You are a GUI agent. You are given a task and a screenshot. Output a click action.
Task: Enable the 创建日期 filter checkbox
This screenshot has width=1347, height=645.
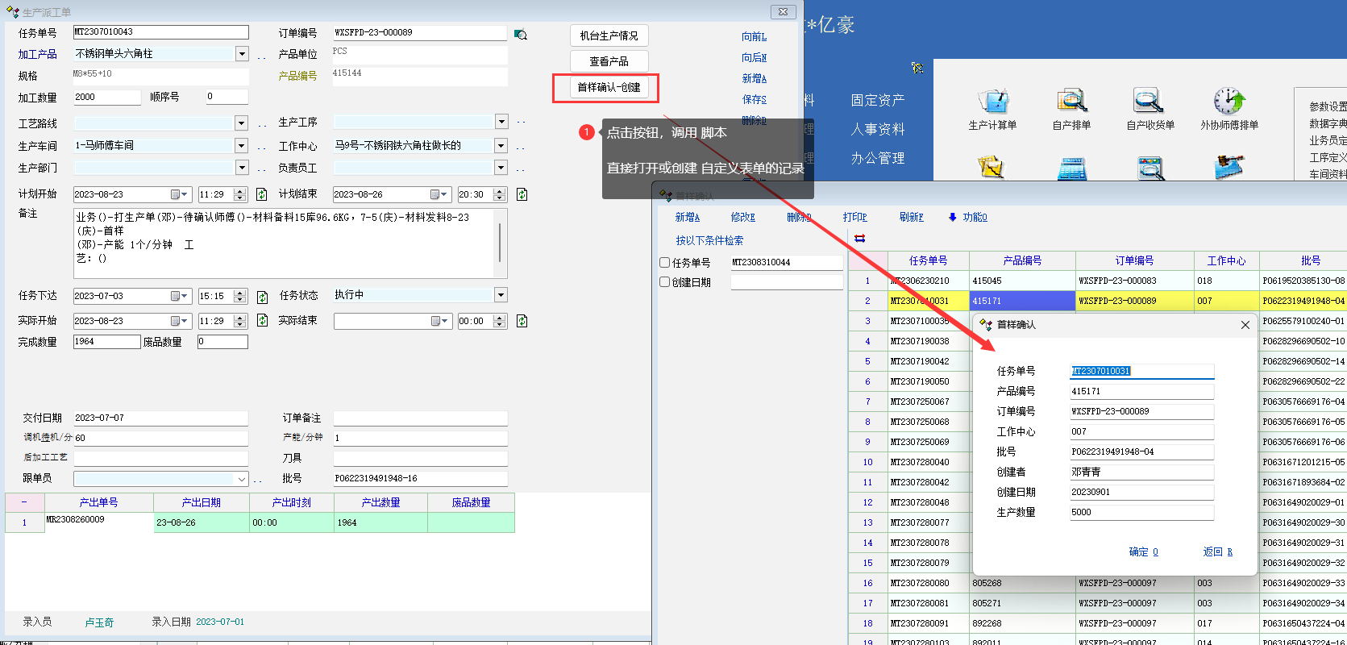tap(665, 282)
